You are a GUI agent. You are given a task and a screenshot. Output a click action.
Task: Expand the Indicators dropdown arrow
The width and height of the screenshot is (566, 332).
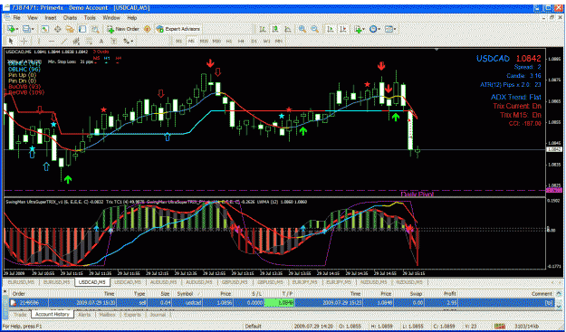coord(364,29)
